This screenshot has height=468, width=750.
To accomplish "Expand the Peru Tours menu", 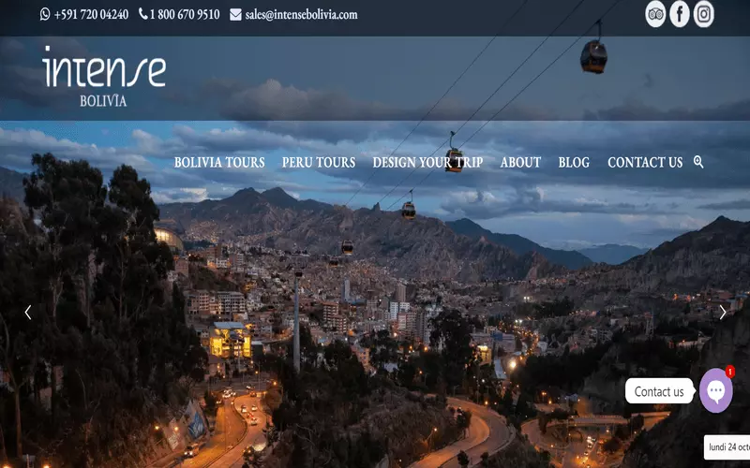I will (x=319, y=163).
